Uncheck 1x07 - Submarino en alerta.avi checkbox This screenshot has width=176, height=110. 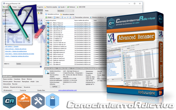pyautogui.click(x=46, y=46)
